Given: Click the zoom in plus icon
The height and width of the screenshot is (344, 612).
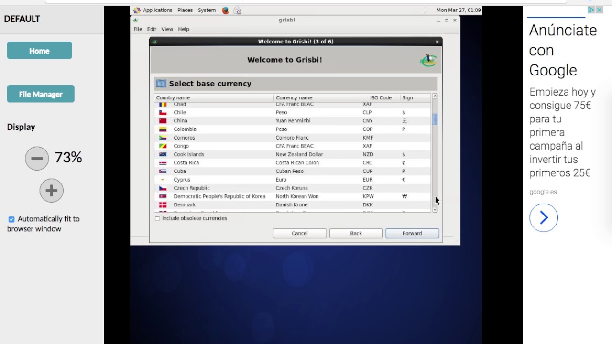Looking at the screenshot, I should click(51, 191).
